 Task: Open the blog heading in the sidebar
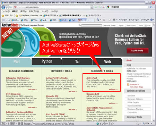(129, 65)
